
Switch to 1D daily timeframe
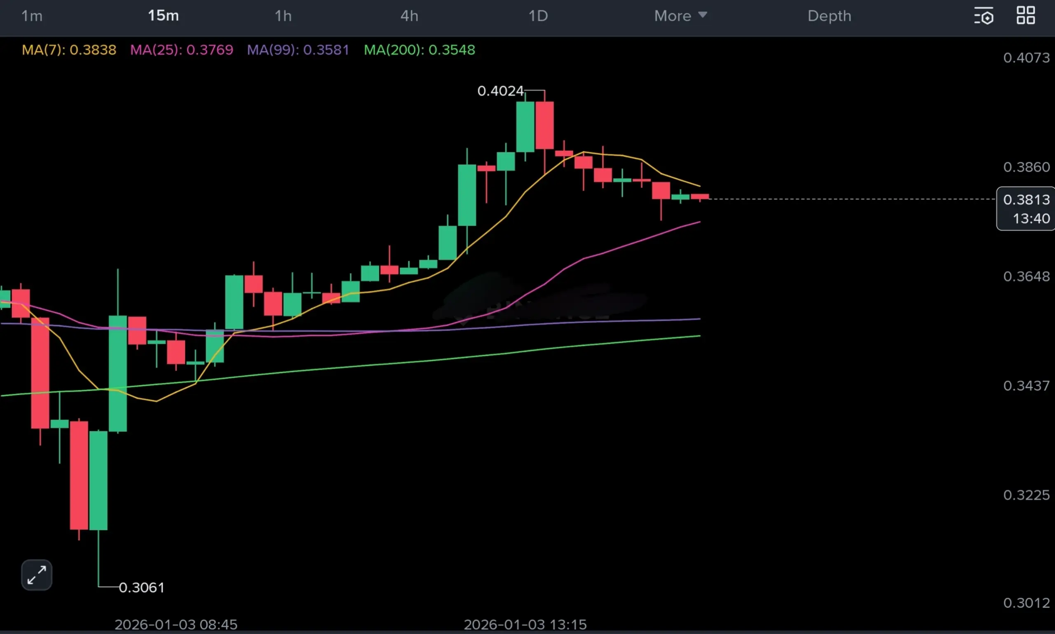(x=538, y=16)
